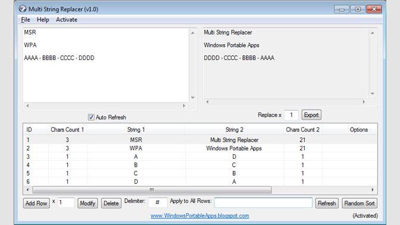Maximize the Multi String Replacer window

358,9
